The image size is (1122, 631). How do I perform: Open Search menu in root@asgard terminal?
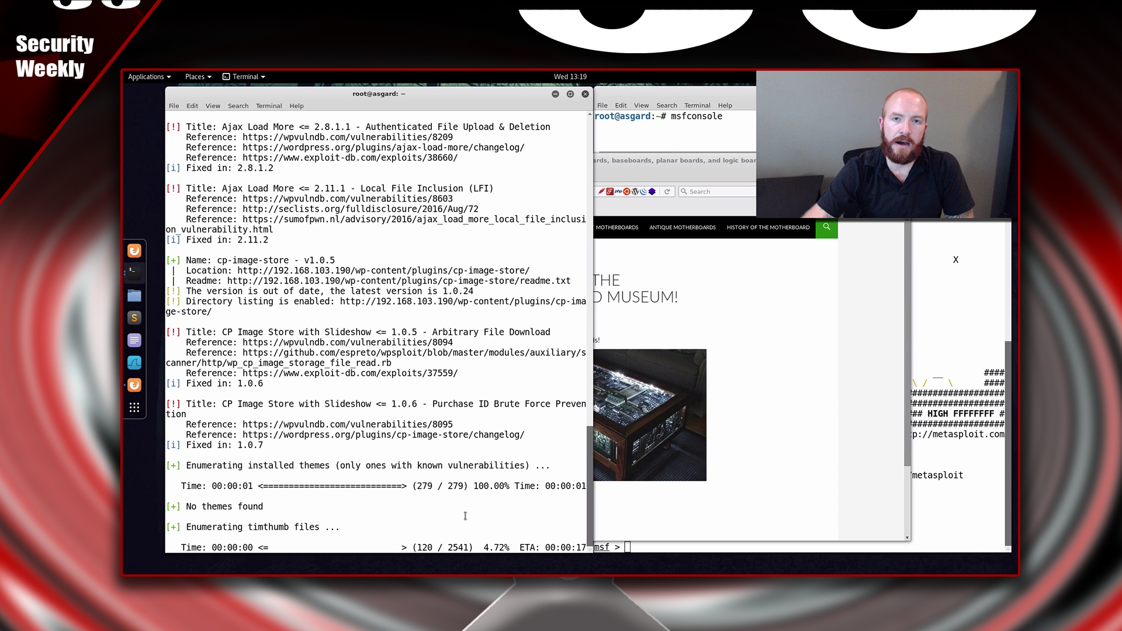click(238, 106)
